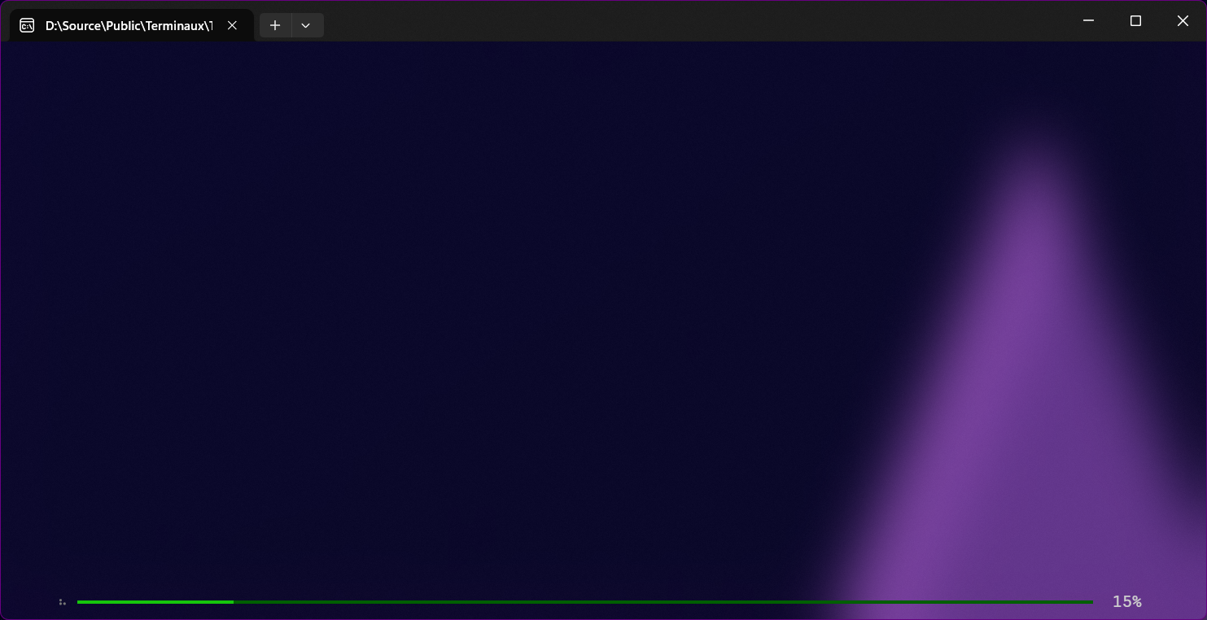Close the terminal window
This screenshot has height=620, width=1207.
tap(1183, 21)
